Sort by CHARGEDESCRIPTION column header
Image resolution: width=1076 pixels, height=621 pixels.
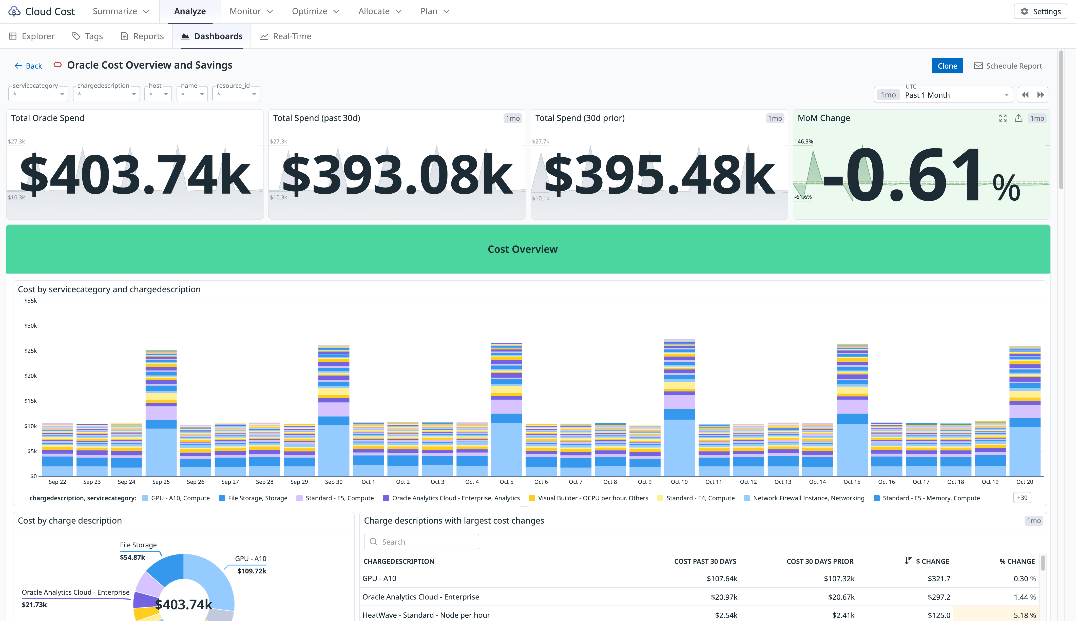click(x=399, y=561)
